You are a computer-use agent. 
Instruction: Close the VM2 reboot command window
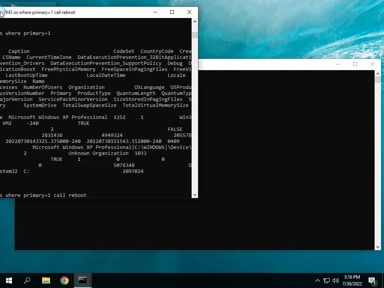(189, 12)
